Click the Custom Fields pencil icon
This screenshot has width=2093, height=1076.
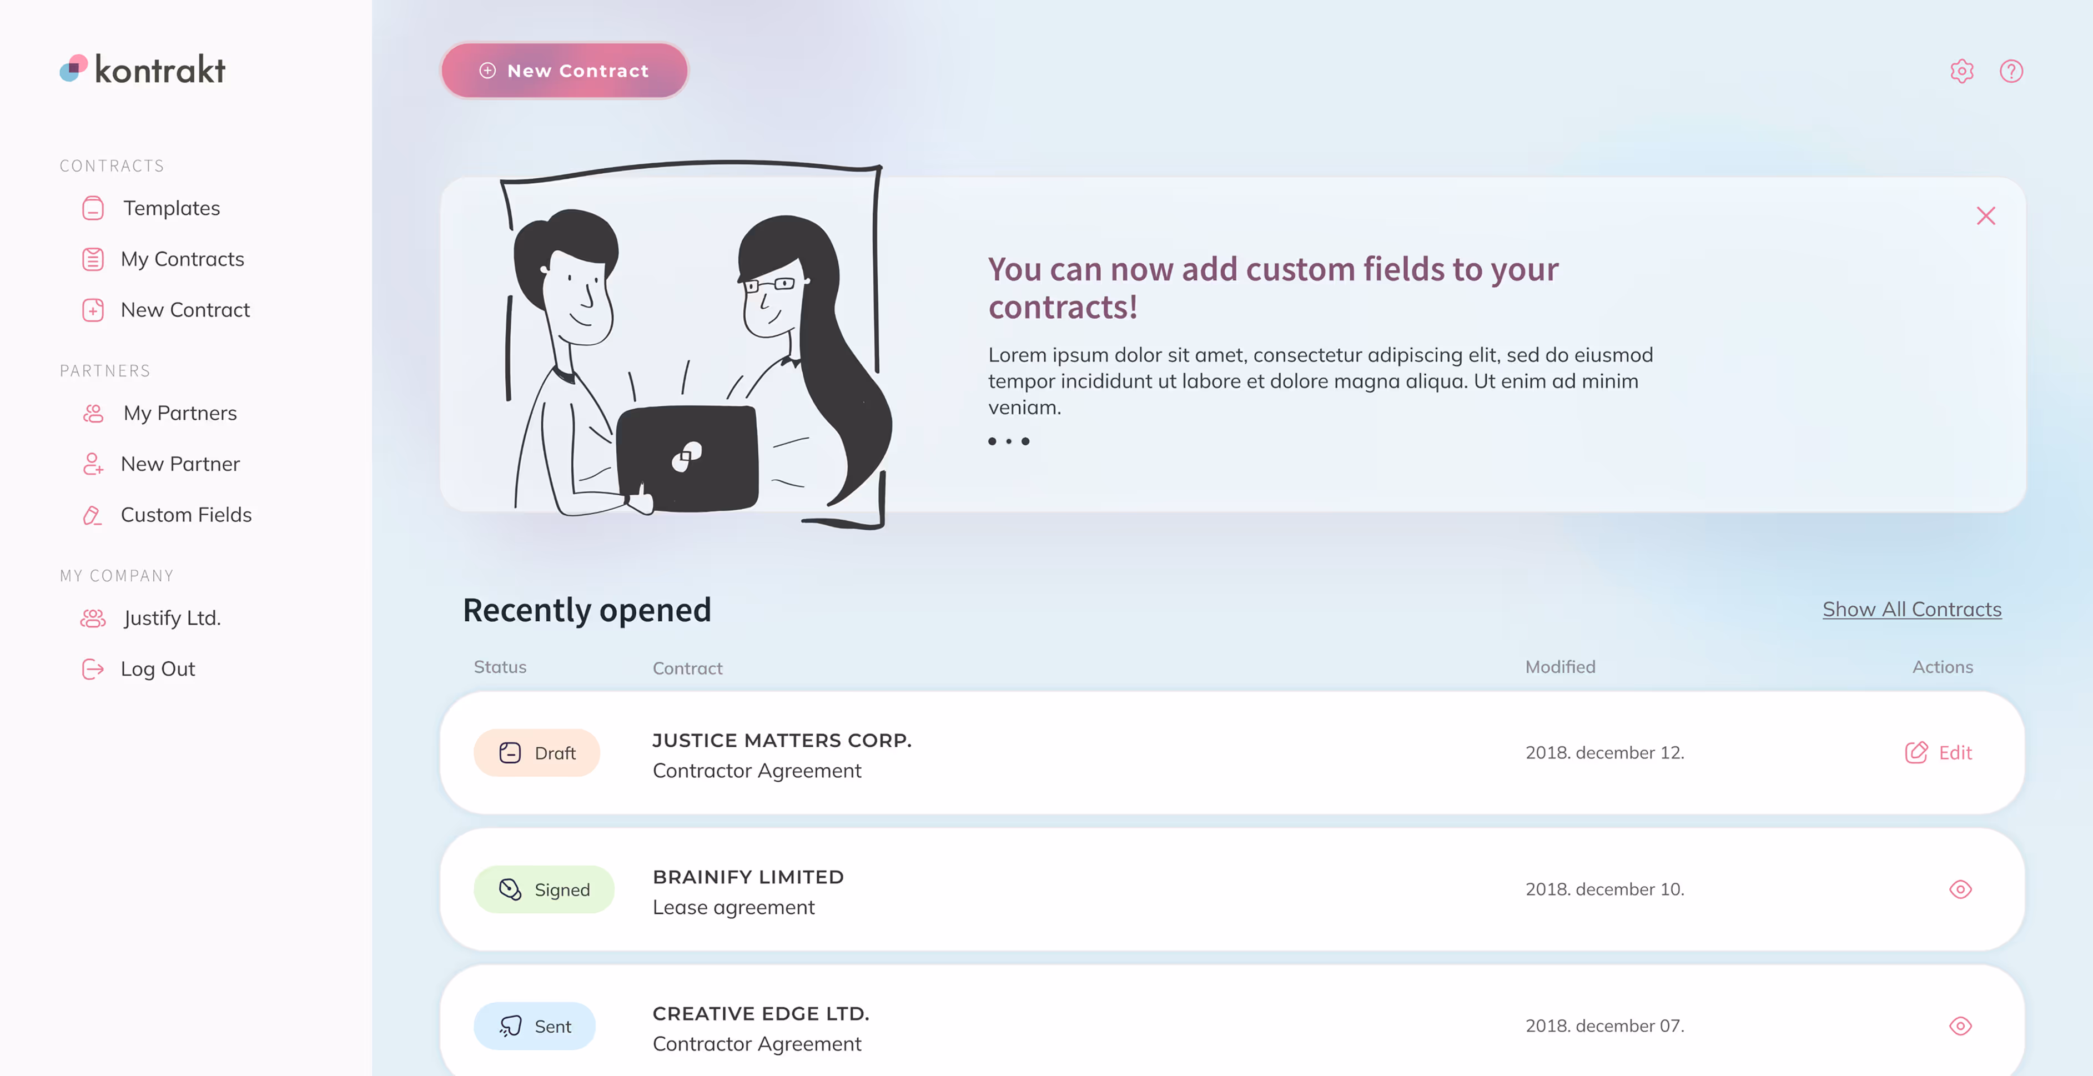tap(93, 515)
